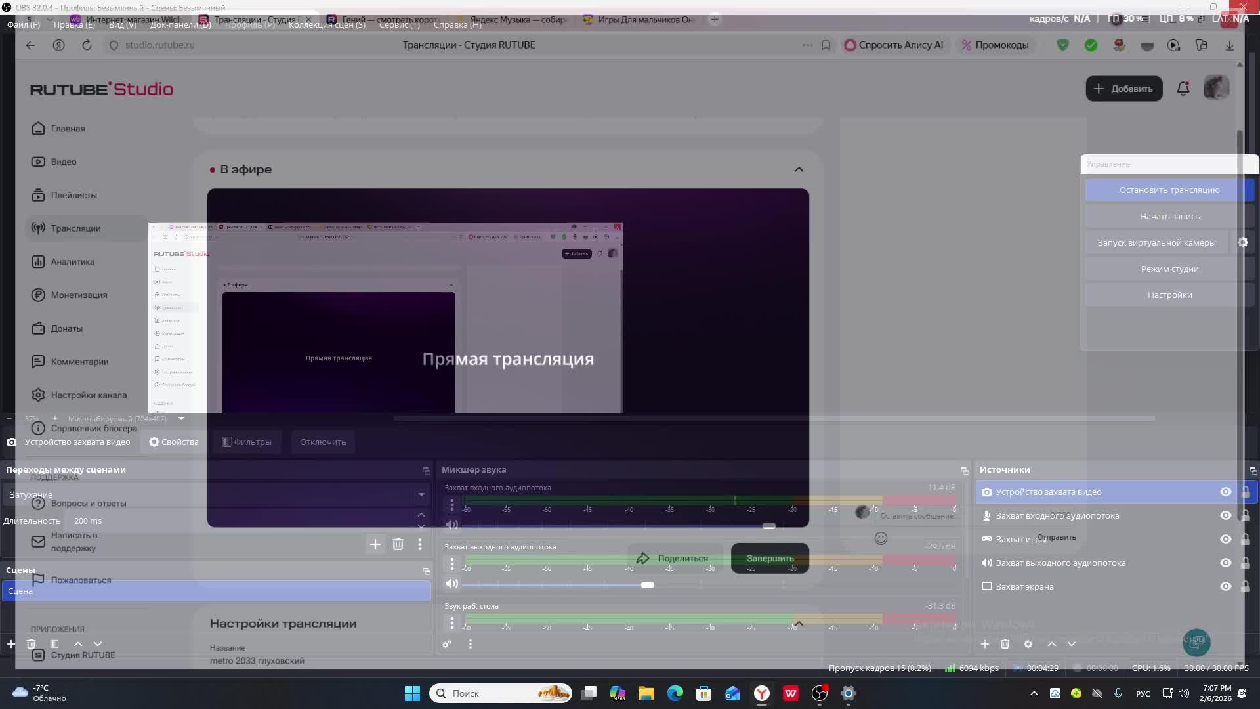Show hidden system tray icons
This screenshot has width=1260, height=709.
click(x=1034, y=693)
